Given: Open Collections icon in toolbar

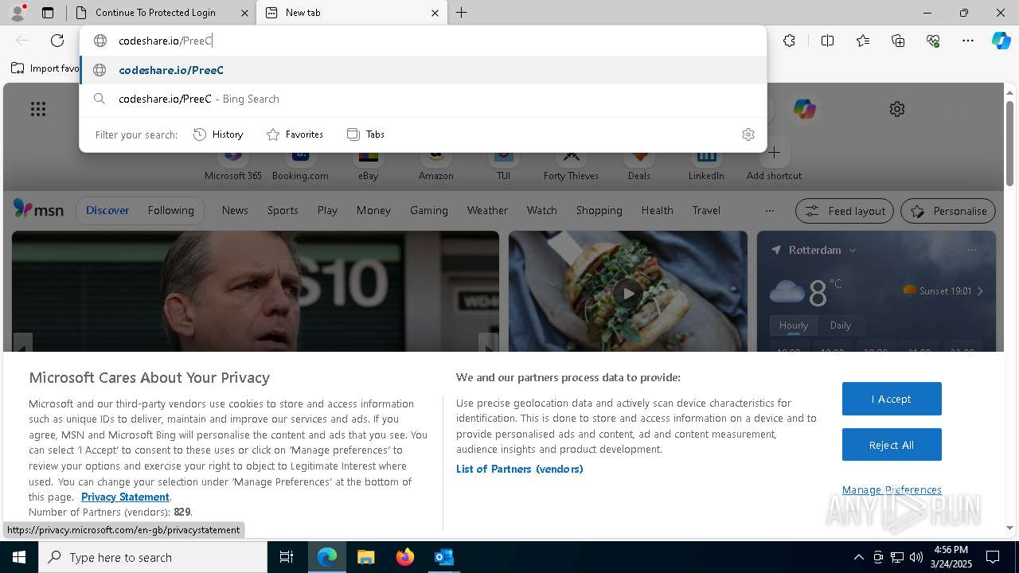Looking at the screenshot, I should pyautogui.click(x=898, y=41).
